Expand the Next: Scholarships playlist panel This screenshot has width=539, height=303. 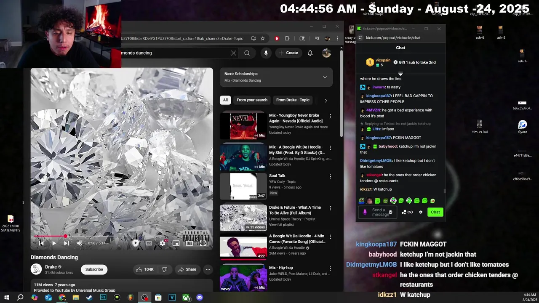pos(325,77)
